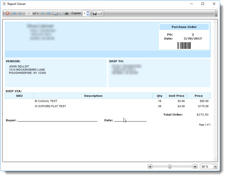
Task: Go to the next page
Action: tap(43, 14)
